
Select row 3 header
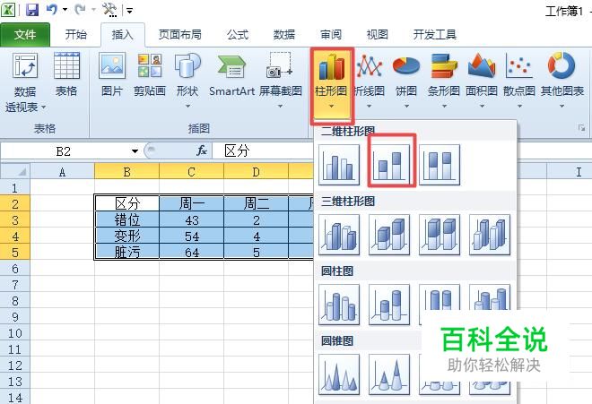[15, 219]
